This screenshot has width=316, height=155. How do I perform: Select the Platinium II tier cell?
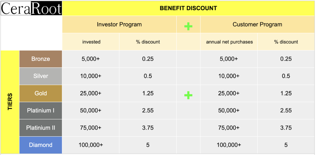41,128
